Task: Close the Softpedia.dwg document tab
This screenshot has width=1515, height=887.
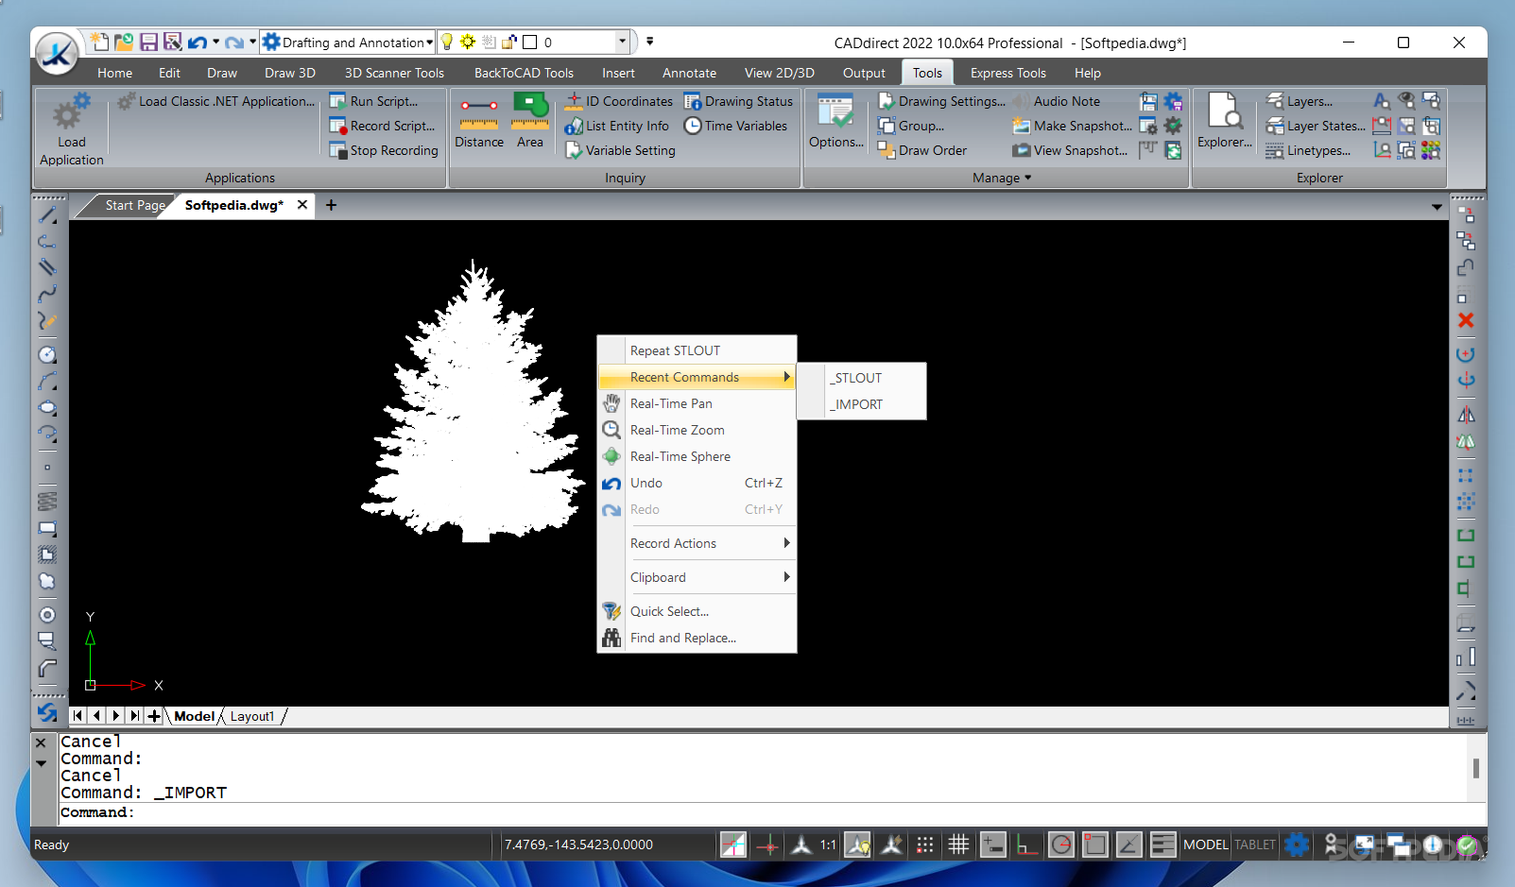Action: (302, 204)
